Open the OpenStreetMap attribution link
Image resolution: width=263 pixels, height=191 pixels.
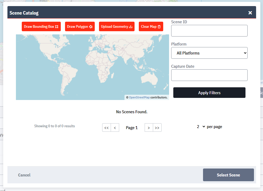click(139, 97)
